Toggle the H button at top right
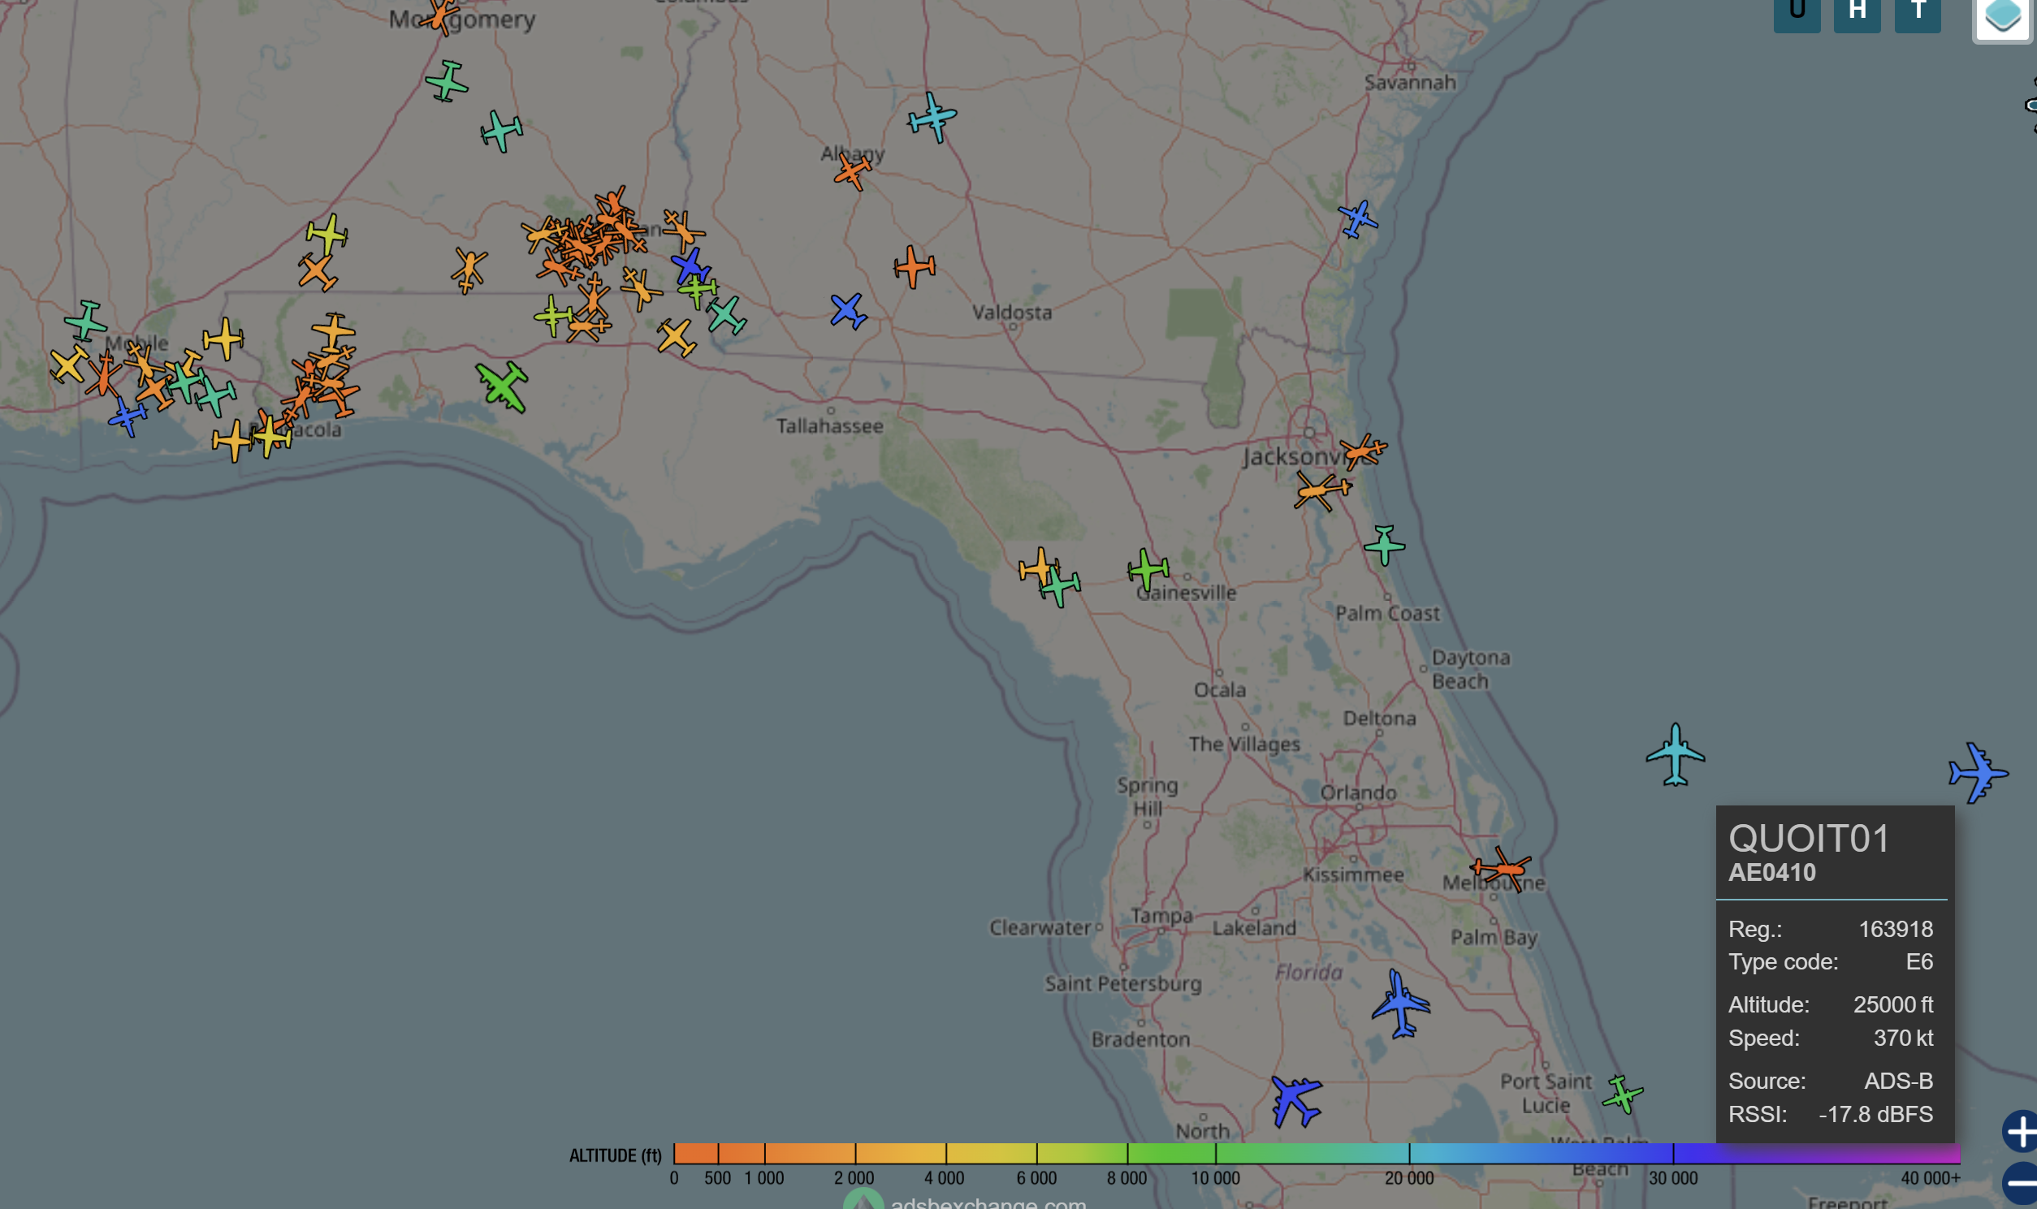The image size is (2037, 1209). click(1857, 14)
